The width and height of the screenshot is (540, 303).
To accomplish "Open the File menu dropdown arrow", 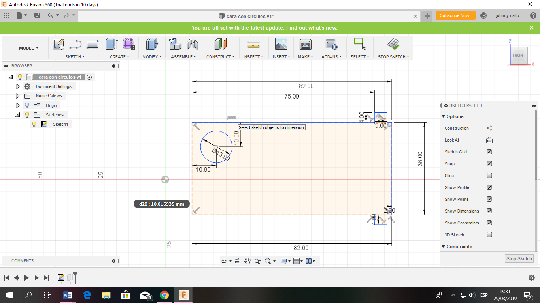I will pos(26,15).
